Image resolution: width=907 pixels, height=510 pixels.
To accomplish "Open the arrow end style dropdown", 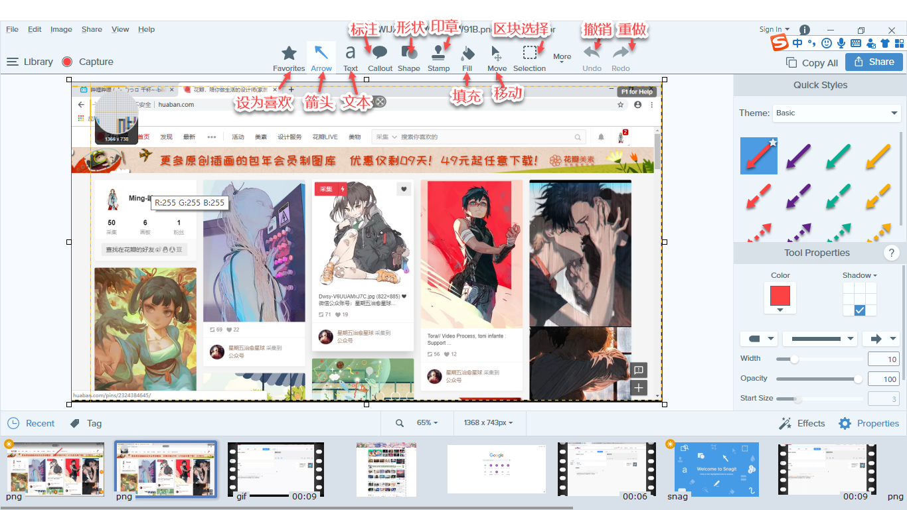I will tap(881, 339).
